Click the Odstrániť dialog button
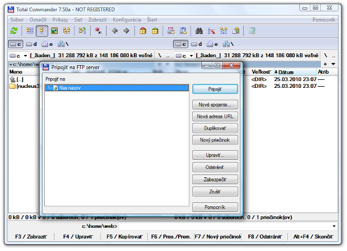This screenshot has width=347, height=251. point(215,167)
